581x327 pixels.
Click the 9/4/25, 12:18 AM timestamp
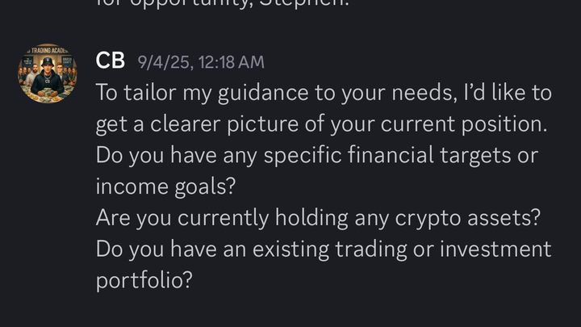click(200, 62)
